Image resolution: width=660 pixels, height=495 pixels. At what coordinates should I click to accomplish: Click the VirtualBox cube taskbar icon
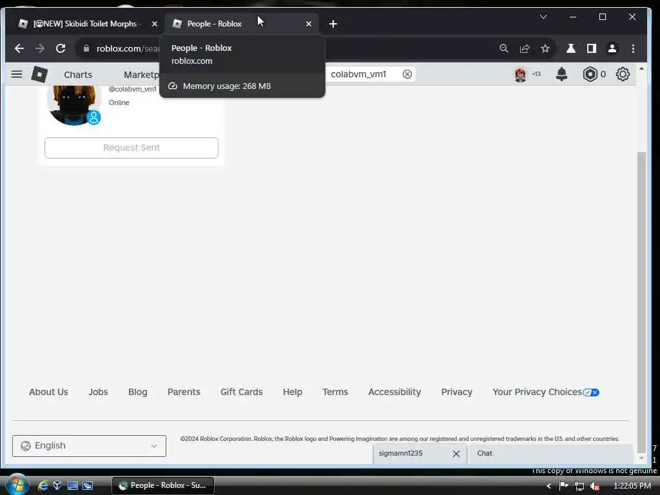pyautogui.click(x=57, y=485)
